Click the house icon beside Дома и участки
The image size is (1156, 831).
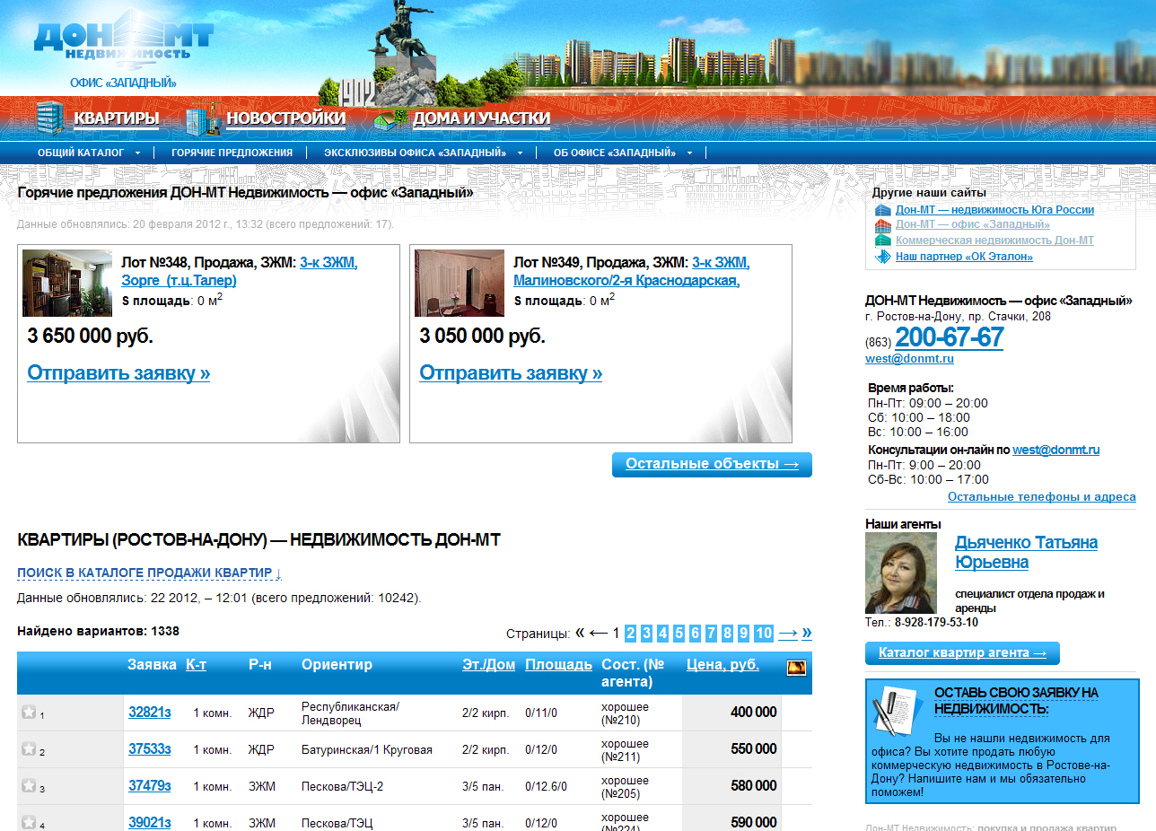click(x=390, y=119)
